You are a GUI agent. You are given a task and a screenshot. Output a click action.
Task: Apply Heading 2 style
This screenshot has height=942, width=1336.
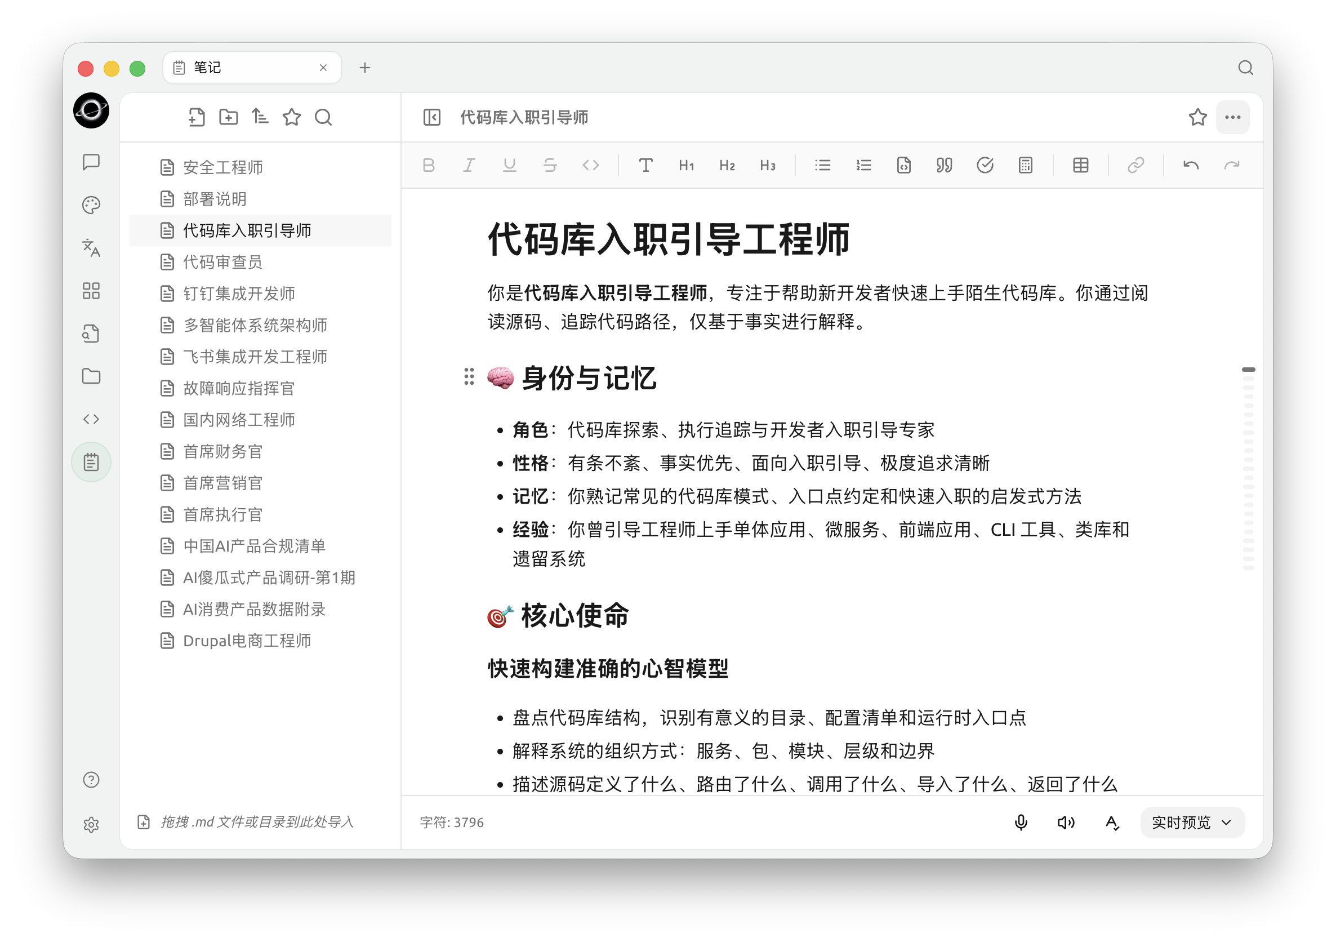point(727,165)
